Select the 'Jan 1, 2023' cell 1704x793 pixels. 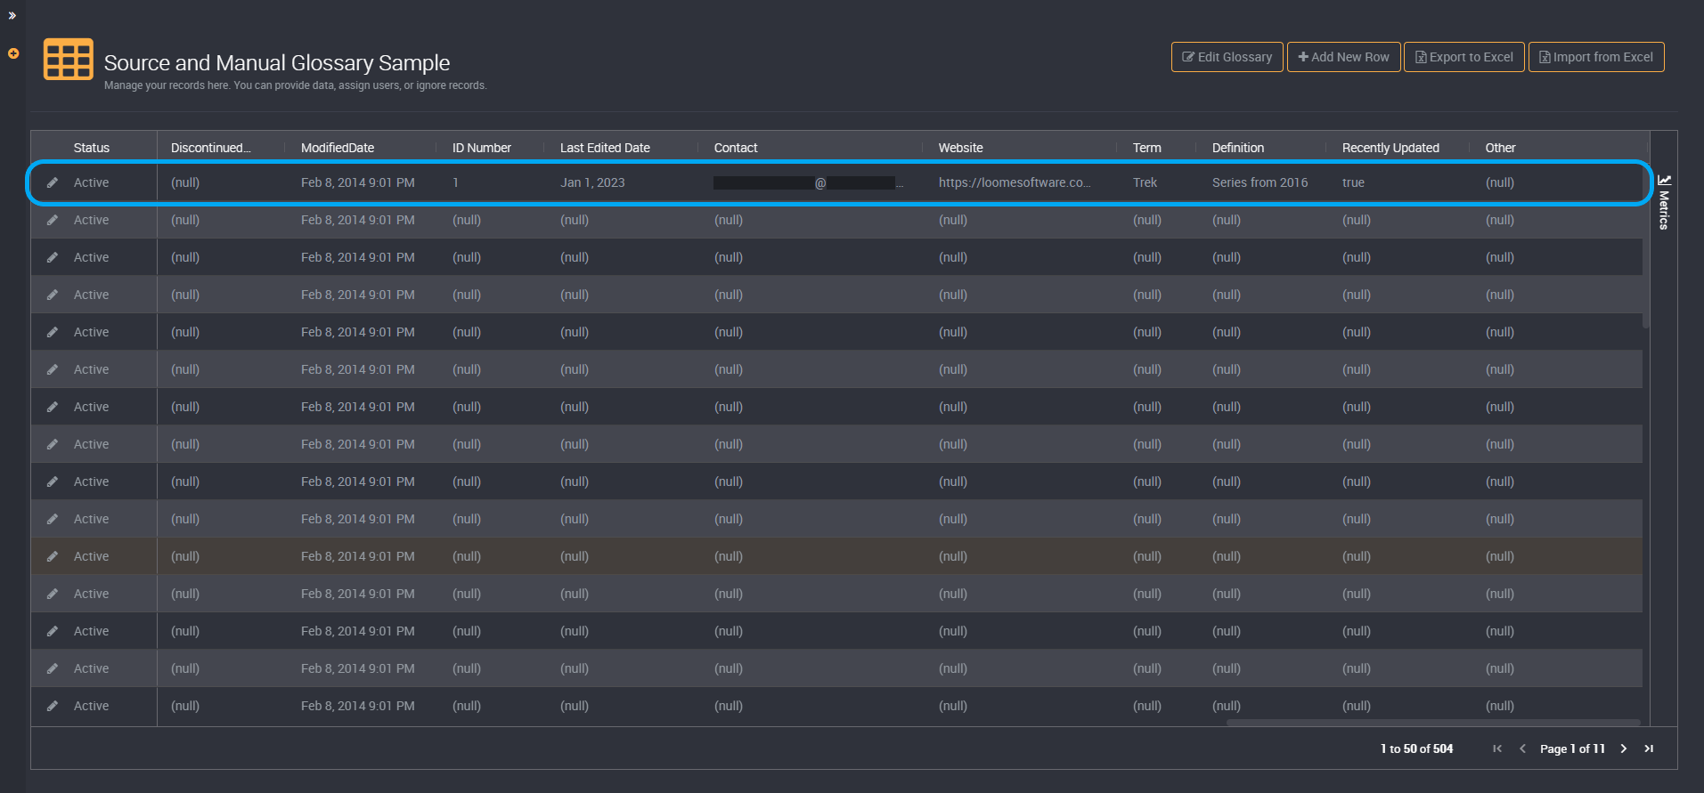(x=592, y=182)
